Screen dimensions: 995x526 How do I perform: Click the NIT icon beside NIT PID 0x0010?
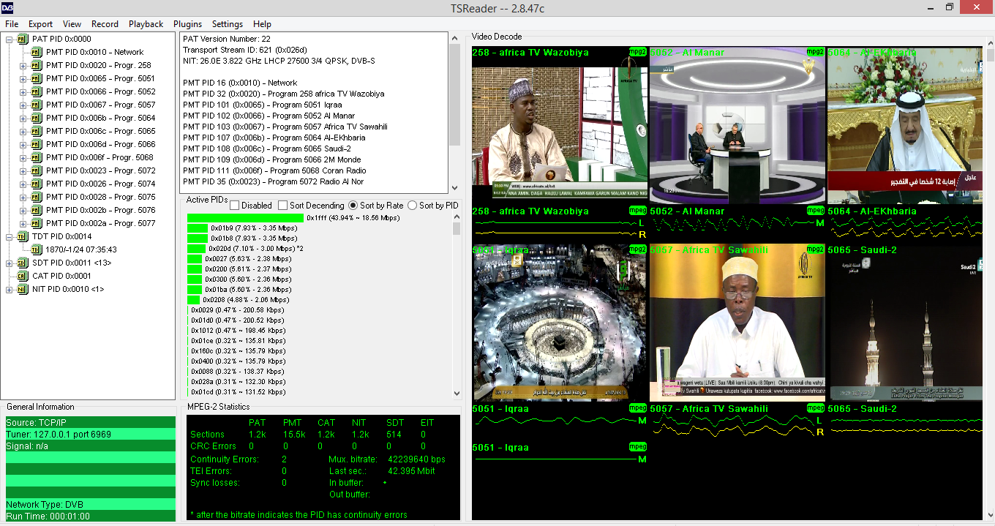point(22,289)
